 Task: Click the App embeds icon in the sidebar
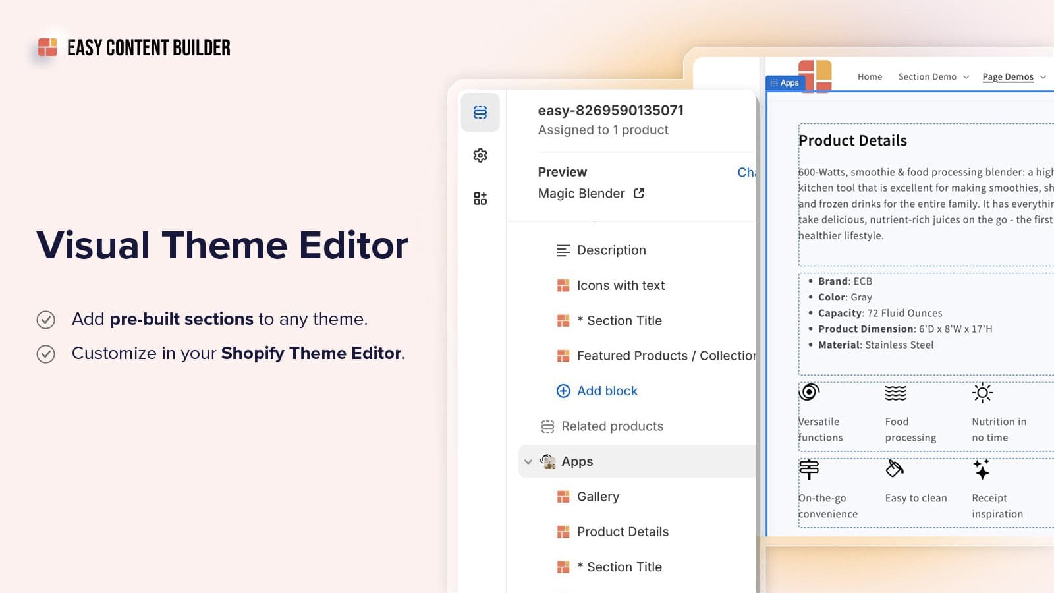[x=480, y=198]
